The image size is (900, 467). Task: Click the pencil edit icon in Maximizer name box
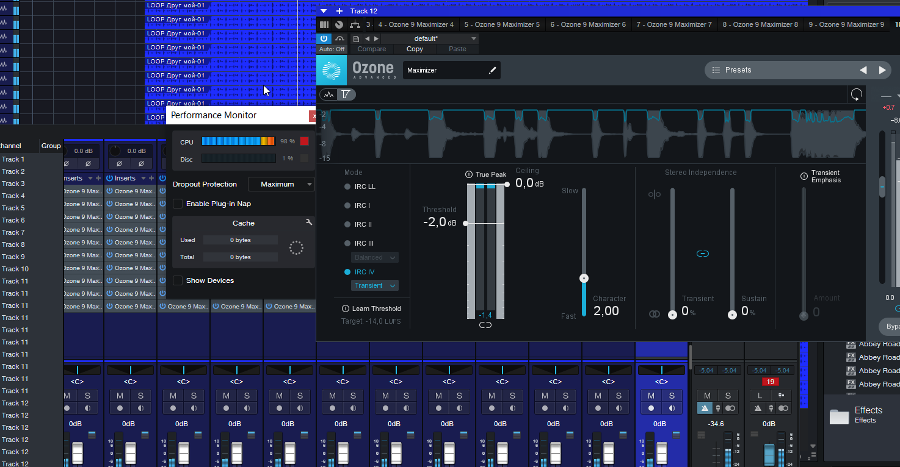(x=492, y=70)
